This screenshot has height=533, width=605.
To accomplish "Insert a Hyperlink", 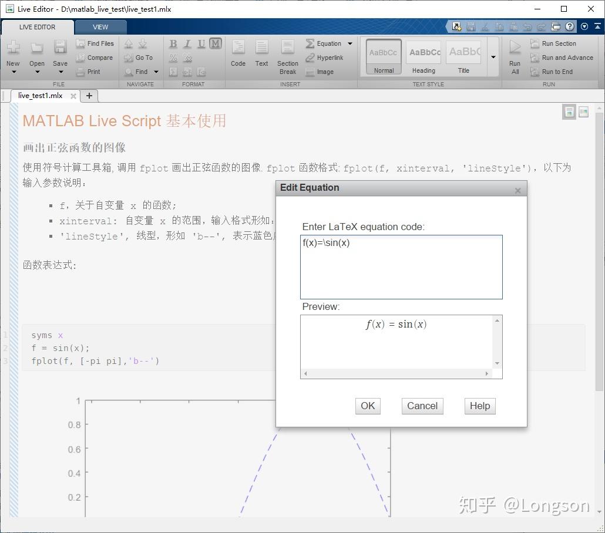I will point(328,58).
